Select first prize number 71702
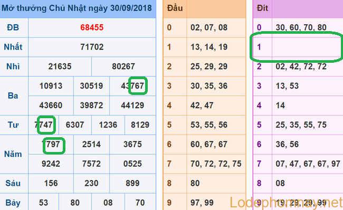 click(92, 47)
